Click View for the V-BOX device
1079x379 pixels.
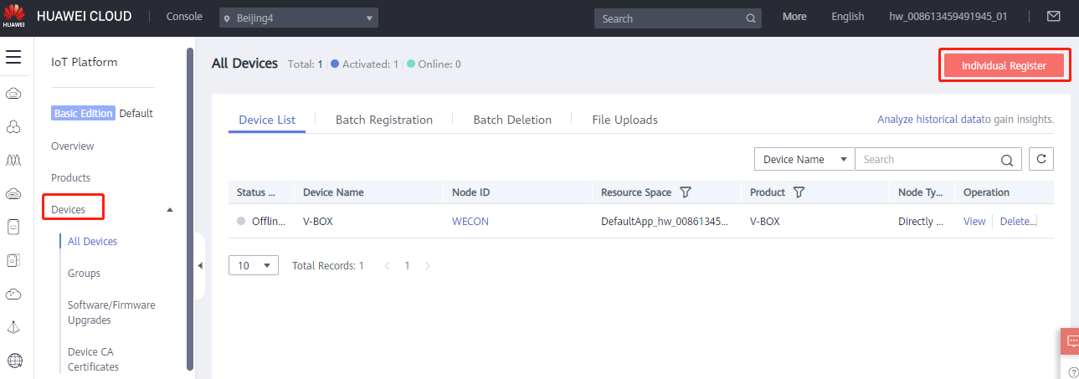(x=974, y=222)
